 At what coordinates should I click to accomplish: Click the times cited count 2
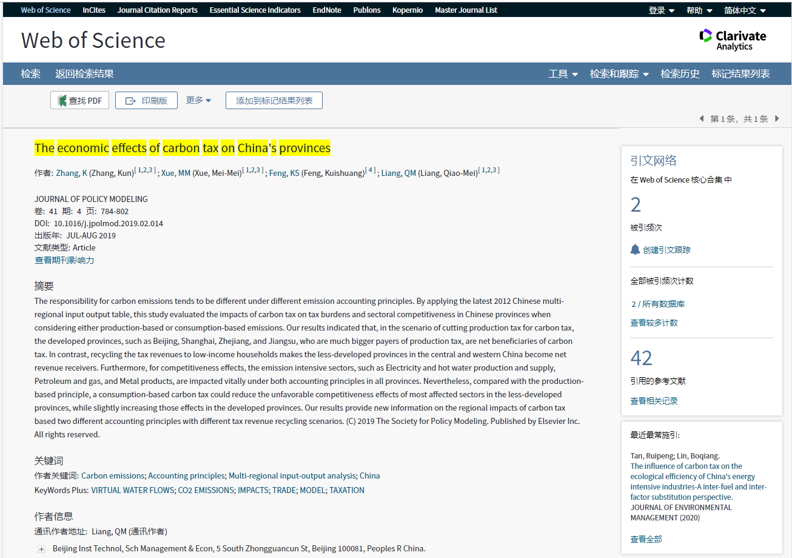click(x=636, y=205)
